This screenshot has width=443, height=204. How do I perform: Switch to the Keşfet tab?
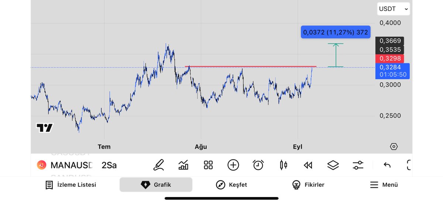pos(231,185)
